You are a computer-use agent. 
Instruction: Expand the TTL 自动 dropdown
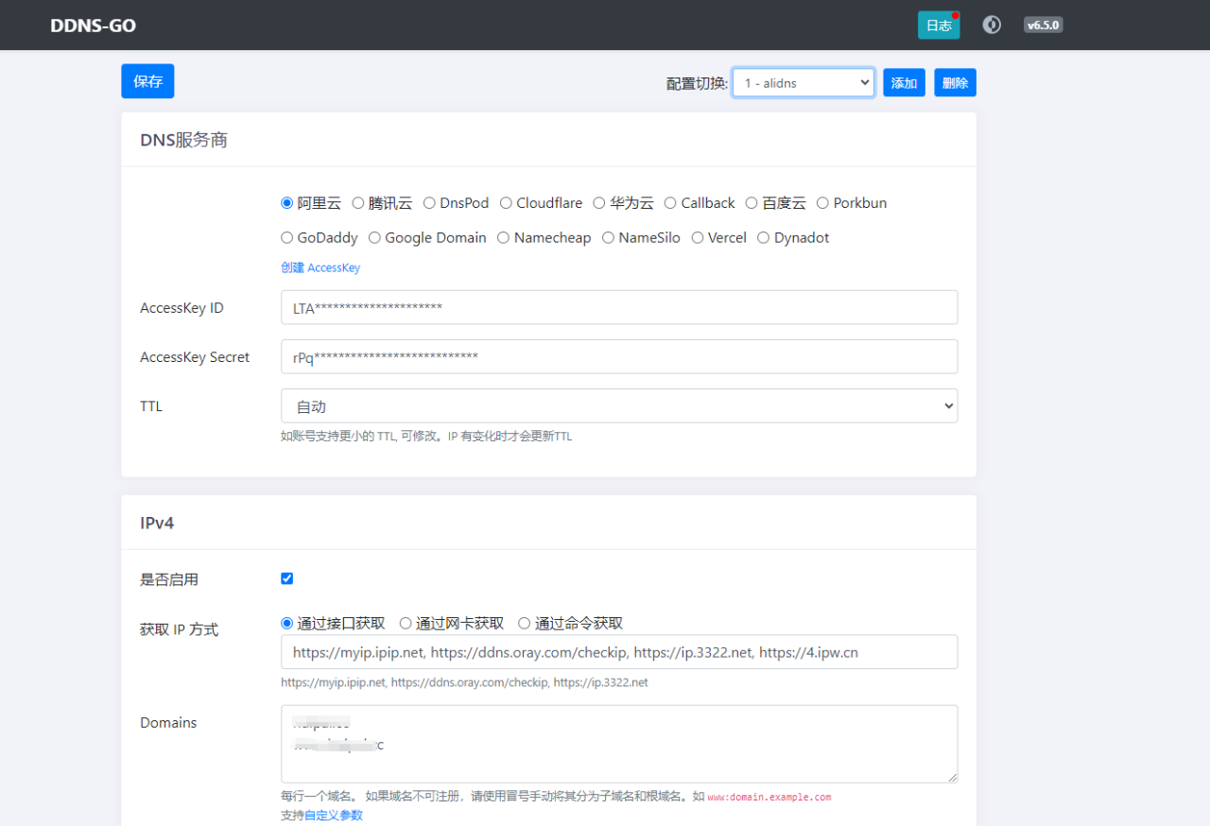(619, 406)
